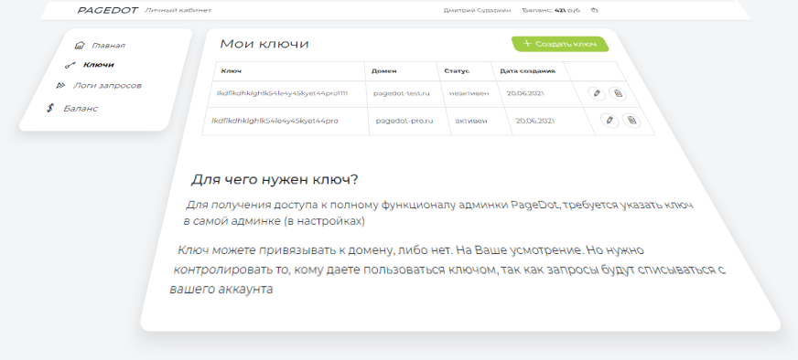Click paragraph starting Для получения доступа
The height and width of the screenshot is (360, 798).
click(x=438, y=213)
